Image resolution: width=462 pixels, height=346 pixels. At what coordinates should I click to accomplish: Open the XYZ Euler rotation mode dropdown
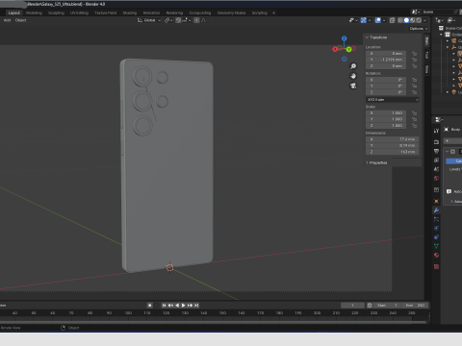392,100
